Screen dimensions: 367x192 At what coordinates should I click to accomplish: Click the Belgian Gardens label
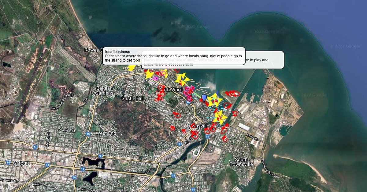(x=104, y=91)
